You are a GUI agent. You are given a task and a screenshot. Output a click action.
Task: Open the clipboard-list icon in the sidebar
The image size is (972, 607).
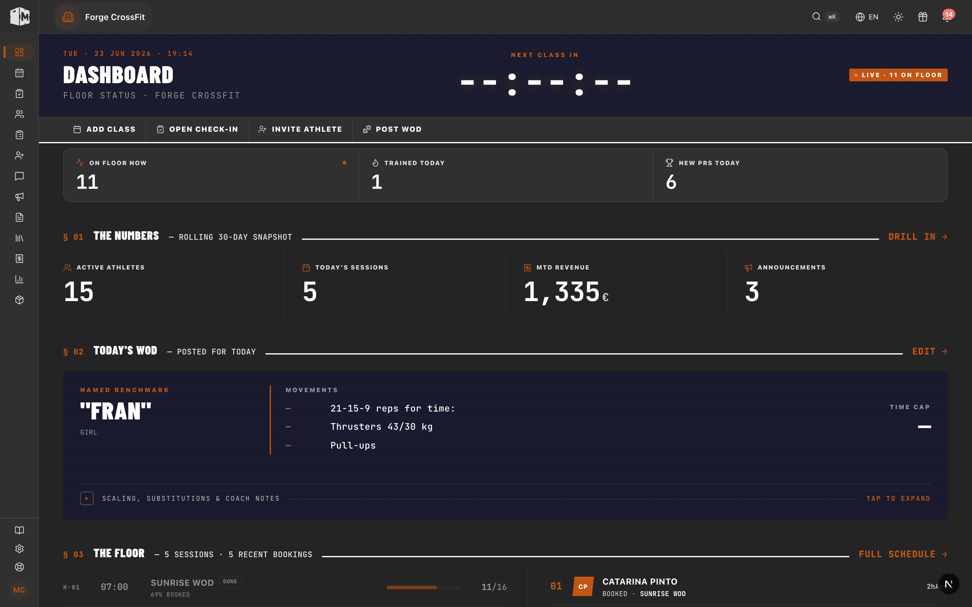(19, 135)
